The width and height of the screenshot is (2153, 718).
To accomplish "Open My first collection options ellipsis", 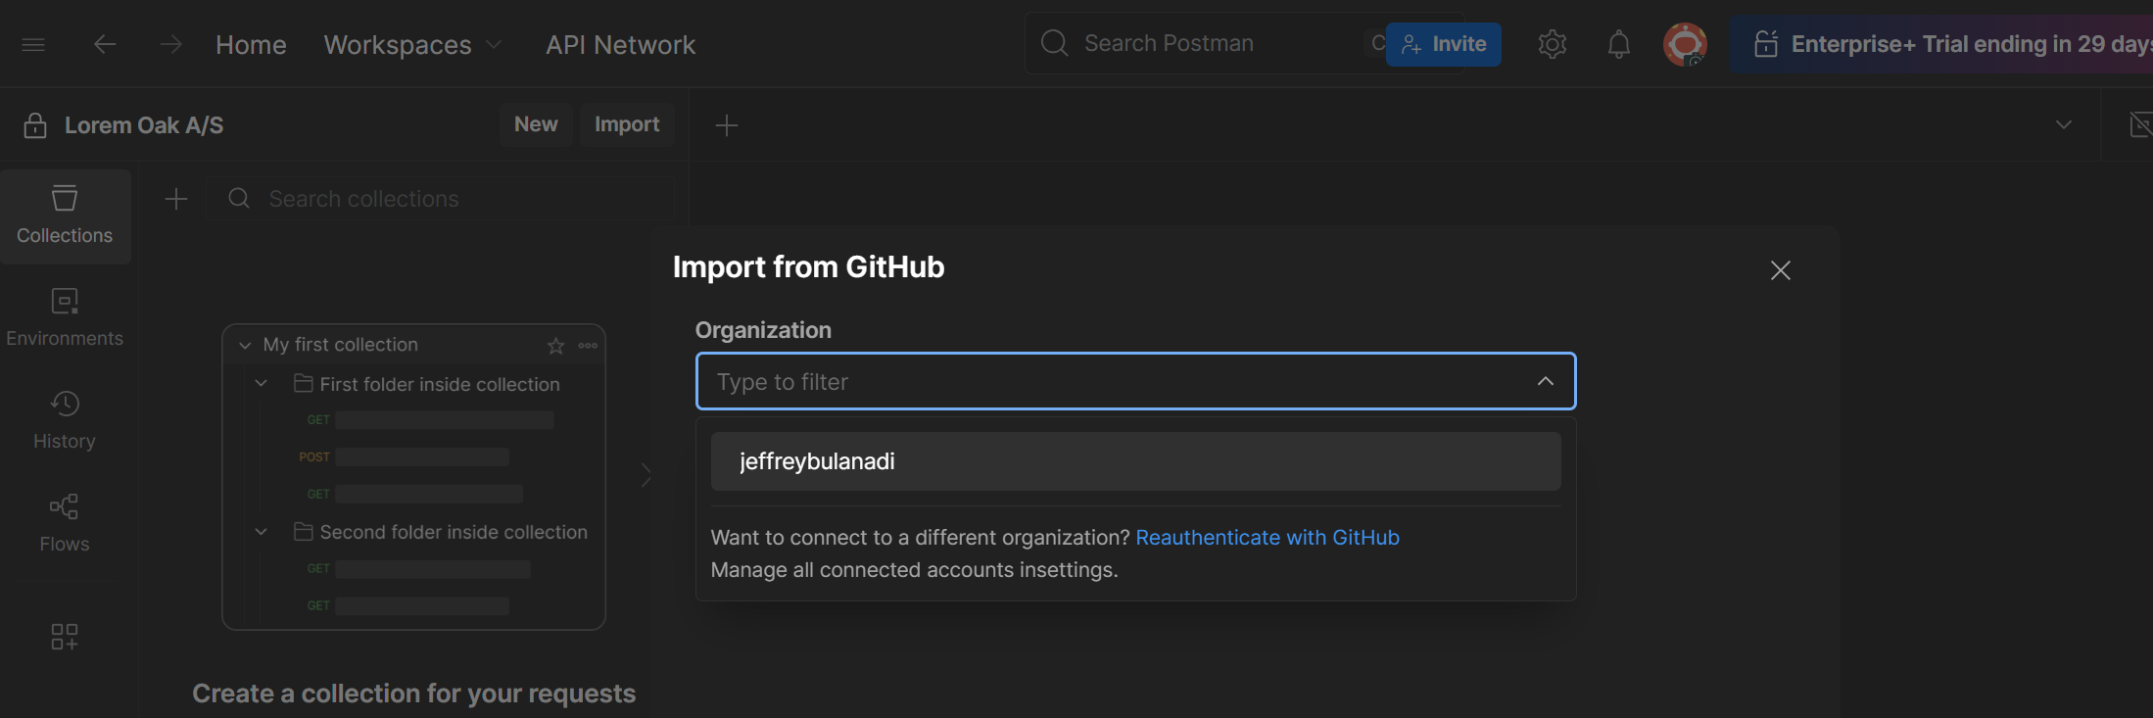I will pos(588,346).
